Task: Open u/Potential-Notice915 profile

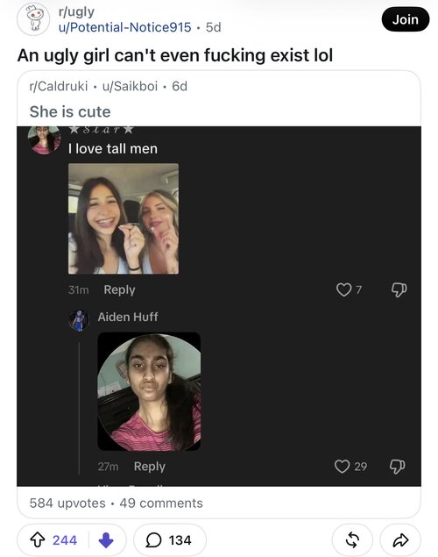Action: click(x=124, y=27)
